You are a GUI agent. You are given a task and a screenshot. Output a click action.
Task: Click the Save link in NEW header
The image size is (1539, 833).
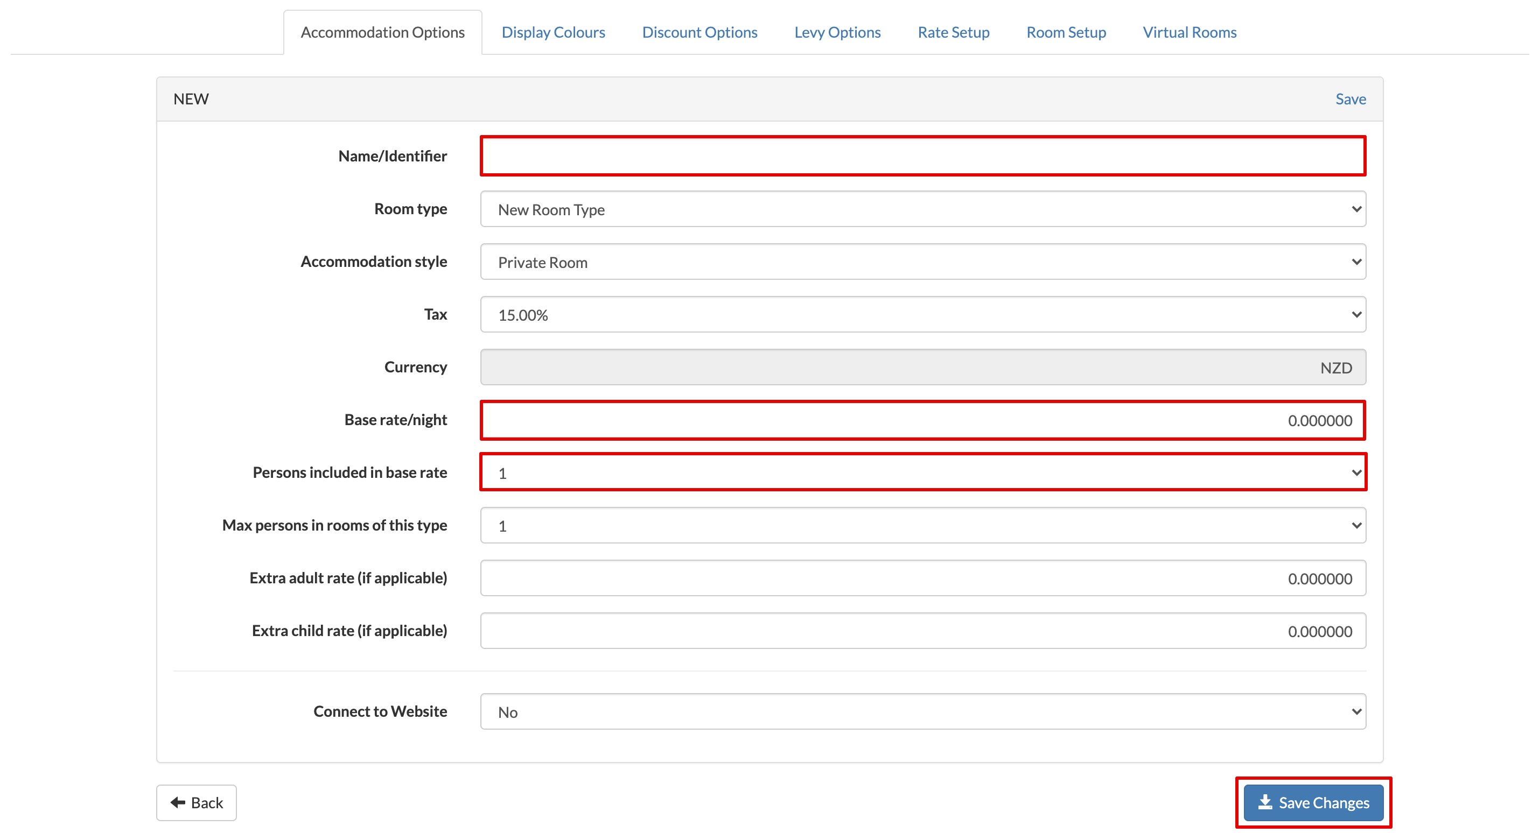(1349, 99)
